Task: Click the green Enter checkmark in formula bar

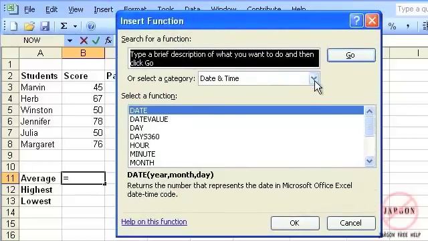Action: 96,41
